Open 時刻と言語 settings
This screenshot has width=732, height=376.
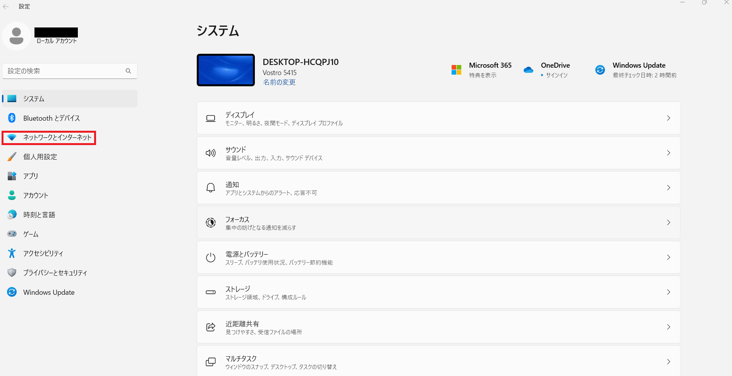pos(70,215)
